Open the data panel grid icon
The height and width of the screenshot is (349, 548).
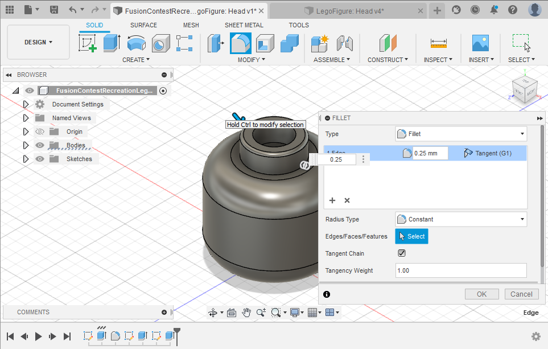(10, 10)
